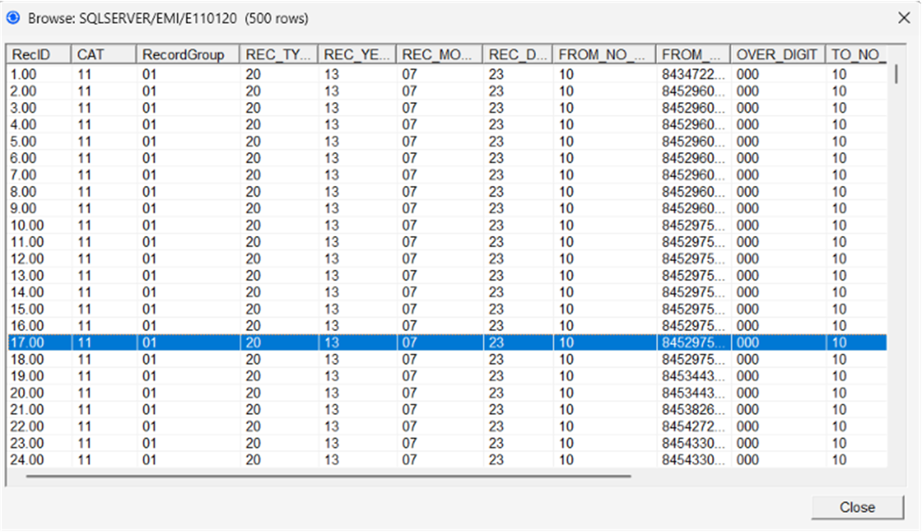The height and width of the screenshot is (532, 922).
Task: Select row with RecID 20.00
Action: pyautogui.click(x=446, y=393)
